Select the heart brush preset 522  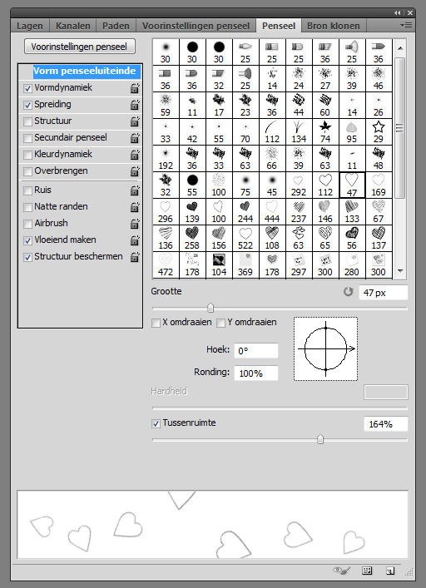click(x=245, y=239)
